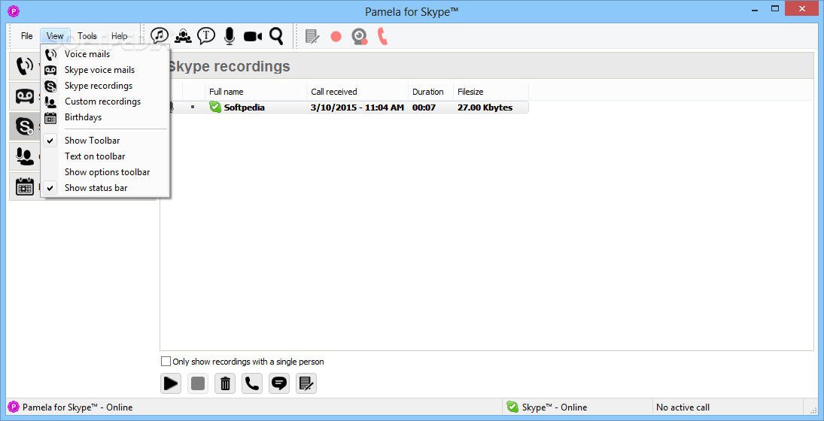Enable Show options toolbar
Image resolution: width=824 pixels, height=421 pixels.
click(105, 171)
